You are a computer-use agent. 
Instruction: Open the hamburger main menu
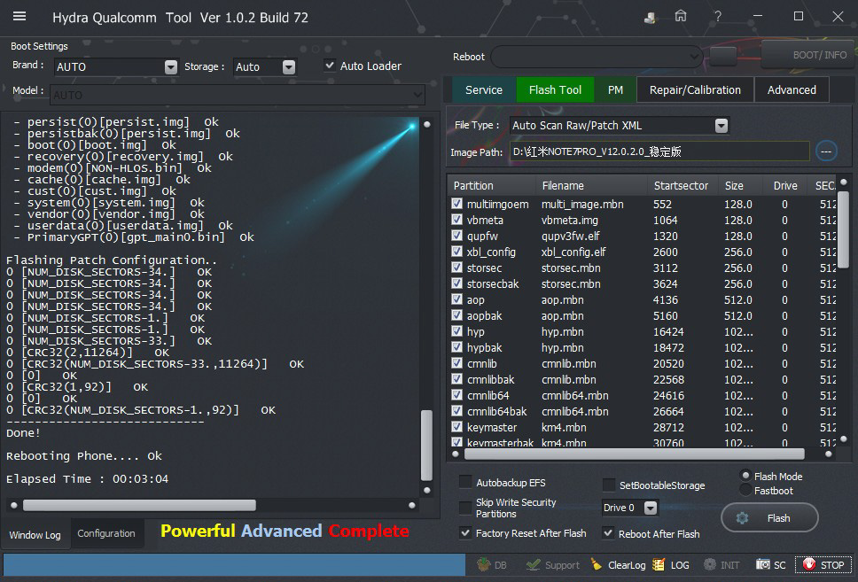point(19,17)
